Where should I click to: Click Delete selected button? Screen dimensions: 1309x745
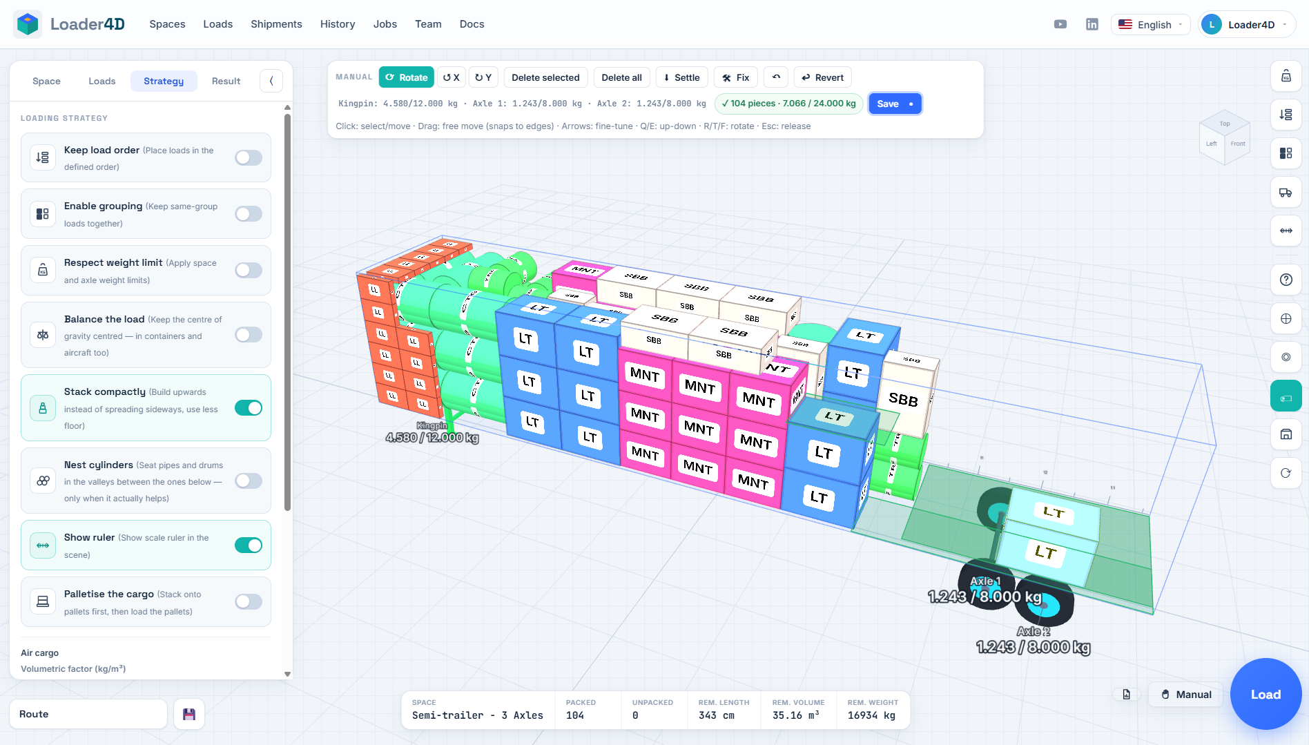pyautogui.click(x=545, y=77)
